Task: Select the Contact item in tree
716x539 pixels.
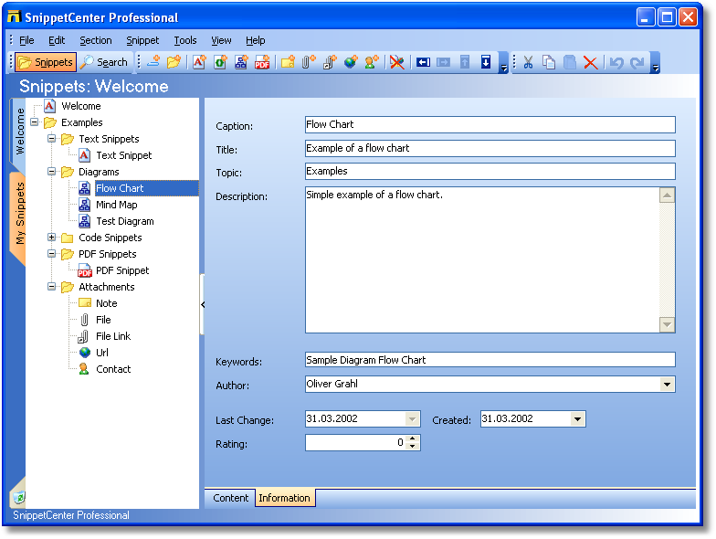Action: pos(113,369)
